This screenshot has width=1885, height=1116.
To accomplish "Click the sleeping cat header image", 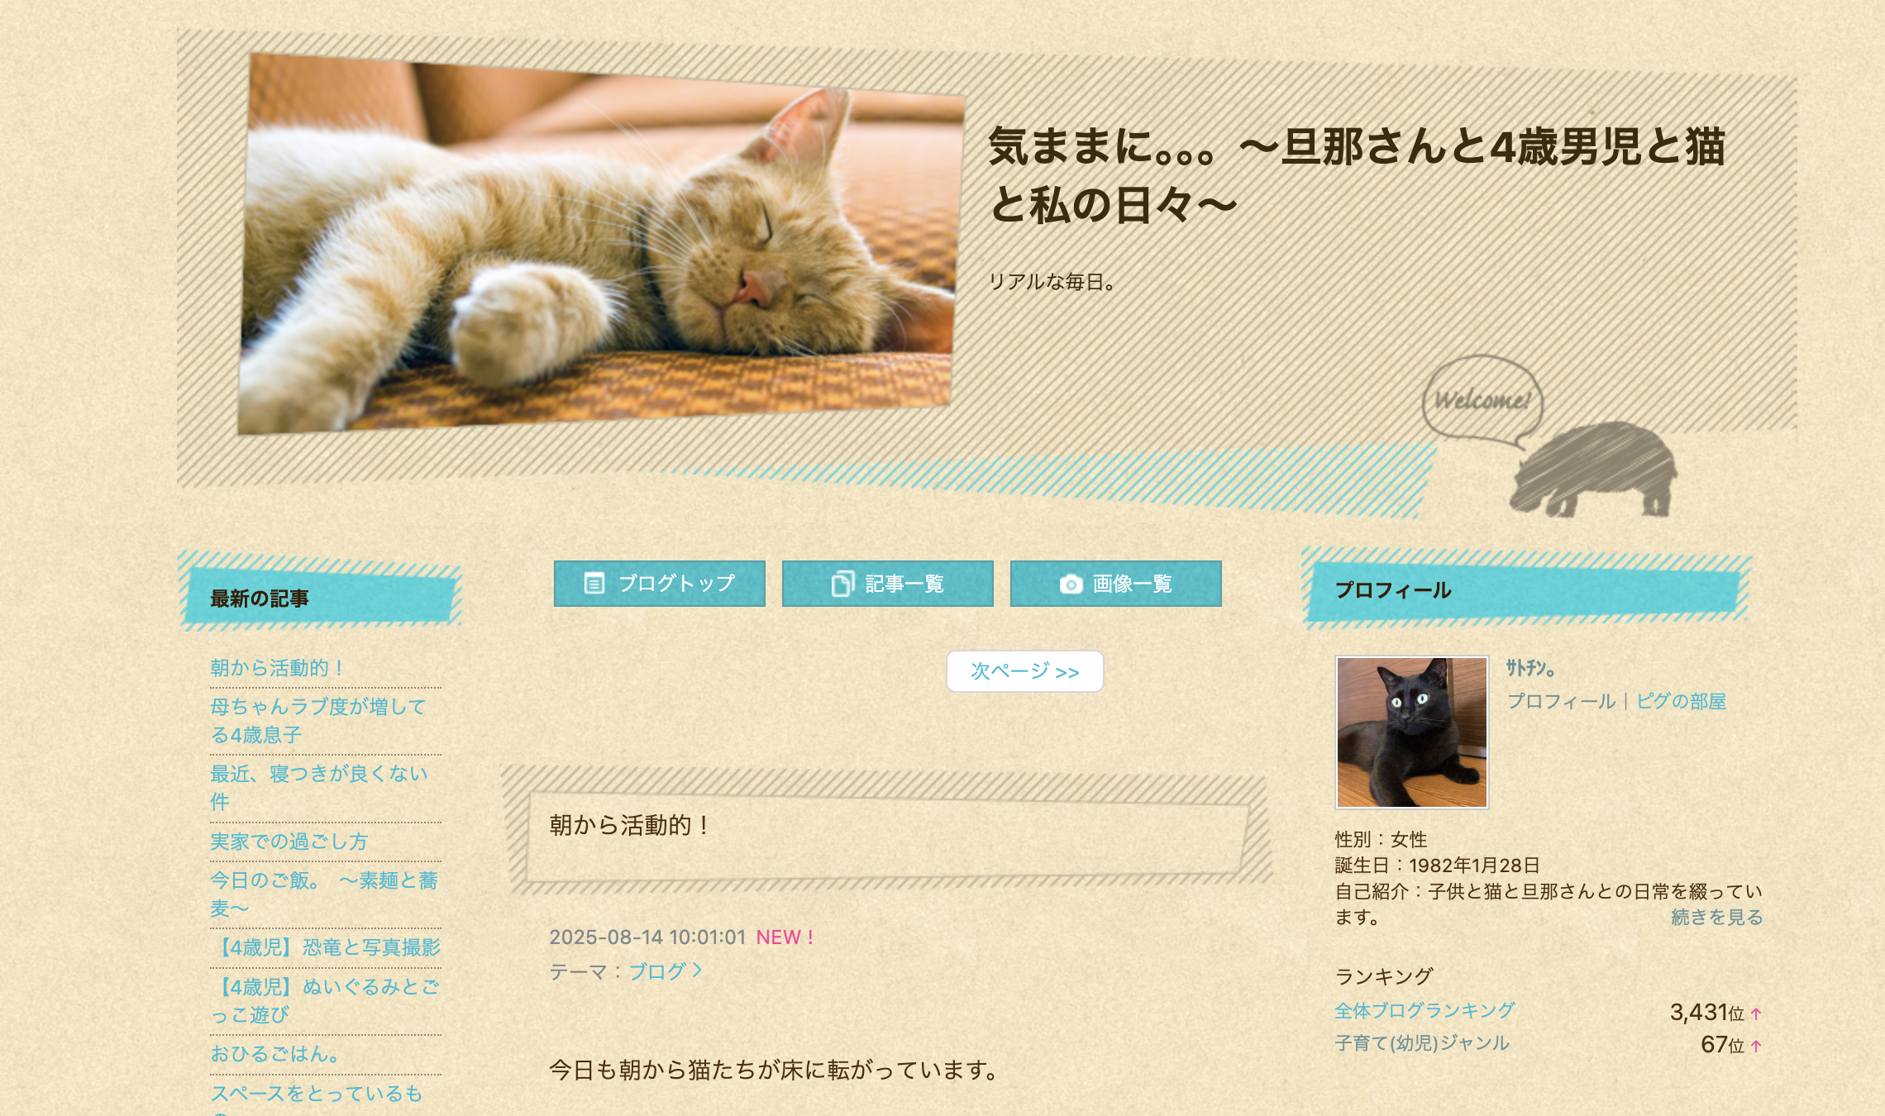I will click(x=600, y=245).
